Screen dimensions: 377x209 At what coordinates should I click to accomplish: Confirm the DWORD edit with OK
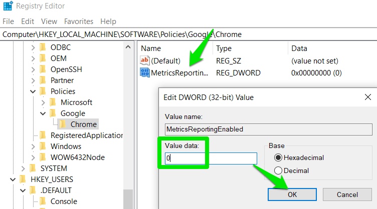click(x=292, y=194)
